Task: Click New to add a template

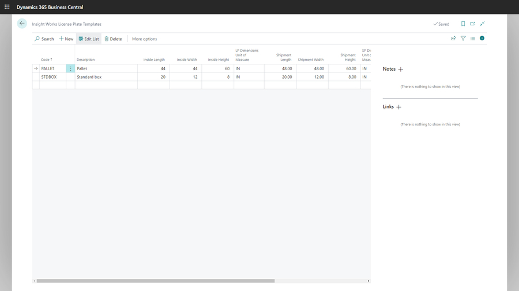Action: click(x=66, y=39)
